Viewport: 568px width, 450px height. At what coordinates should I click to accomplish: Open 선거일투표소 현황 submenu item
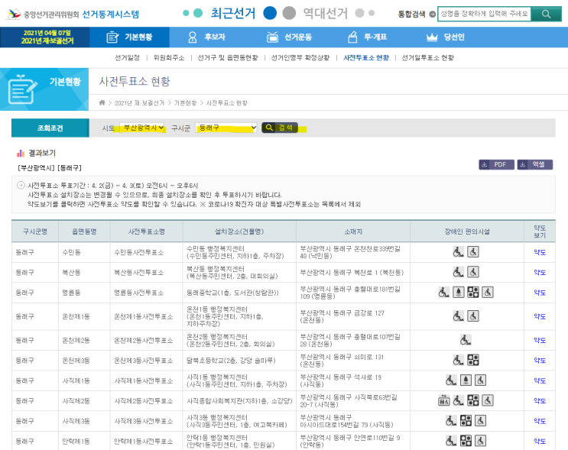pos(428,58)
